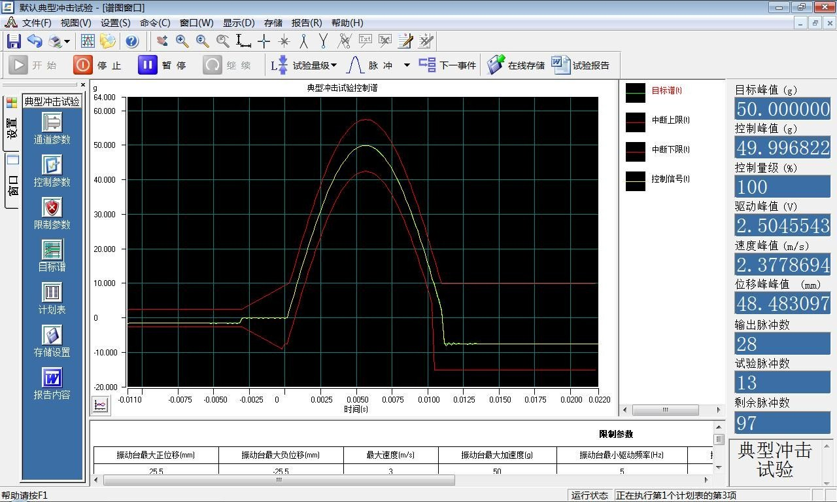Screen dimensions: 837x502
Task: Select the zoom in magnifier tool
Action: point(182,41)
